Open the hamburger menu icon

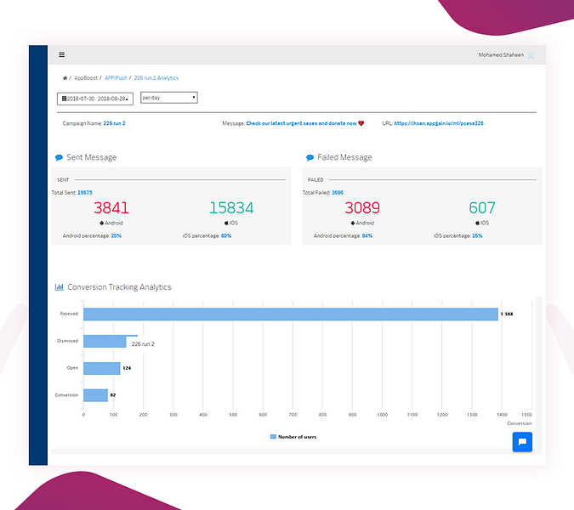[61, 55]
